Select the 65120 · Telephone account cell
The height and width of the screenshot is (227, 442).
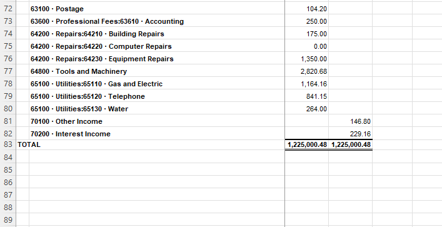pyautogui.click(x=157, y=96)
